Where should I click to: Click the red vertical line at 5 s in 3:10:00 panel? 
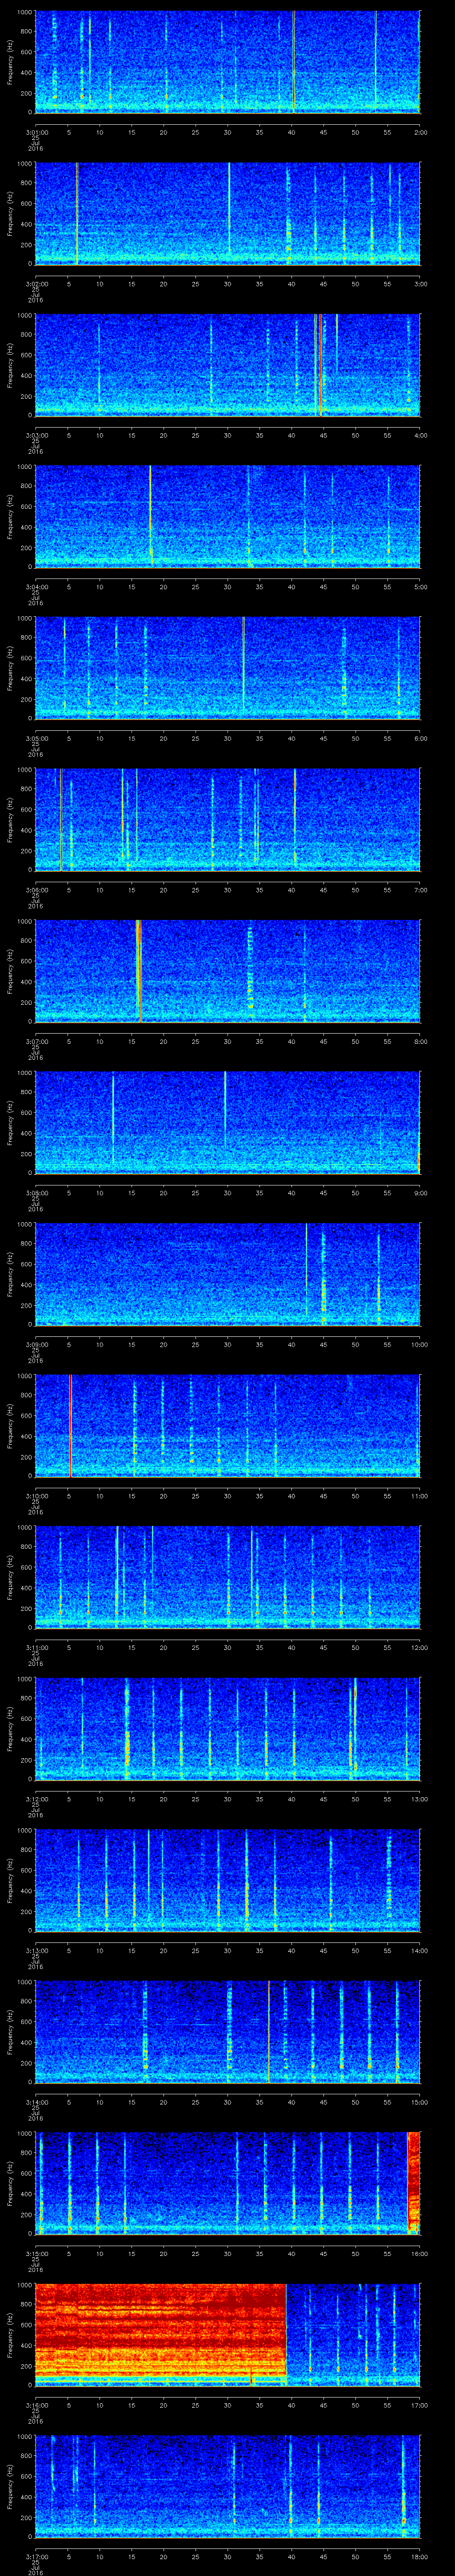(70, 1425)
